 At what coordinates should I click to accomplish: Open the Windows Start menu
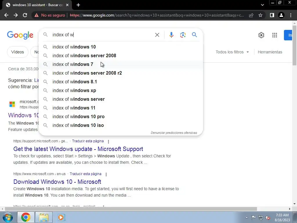click(x=8, y=217)
